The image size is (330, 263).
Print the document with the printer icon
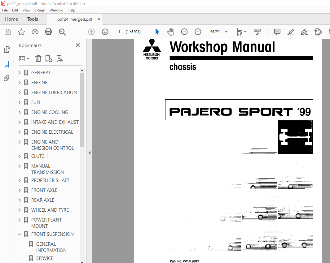click(x=48, y=32)
